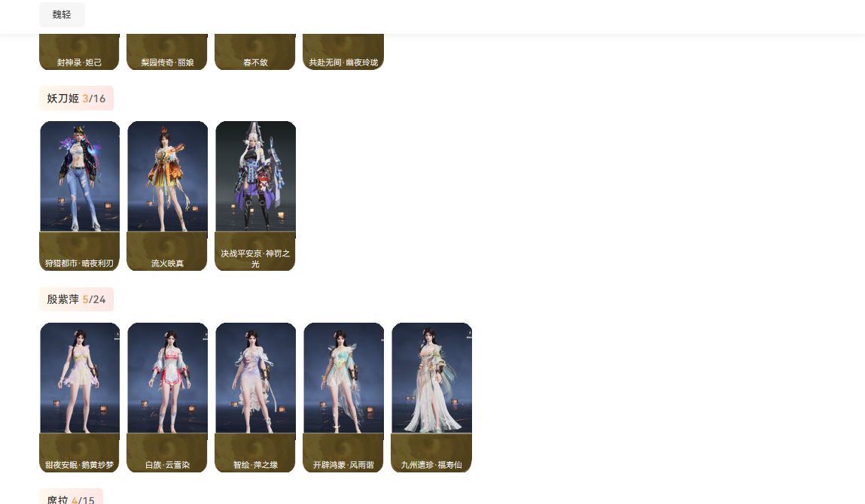Viewport: 865px width, 504px height.
Task: View the 甜夜安眠·鹅黄纱梦 skin image
Action: click(x=80, y=378)
